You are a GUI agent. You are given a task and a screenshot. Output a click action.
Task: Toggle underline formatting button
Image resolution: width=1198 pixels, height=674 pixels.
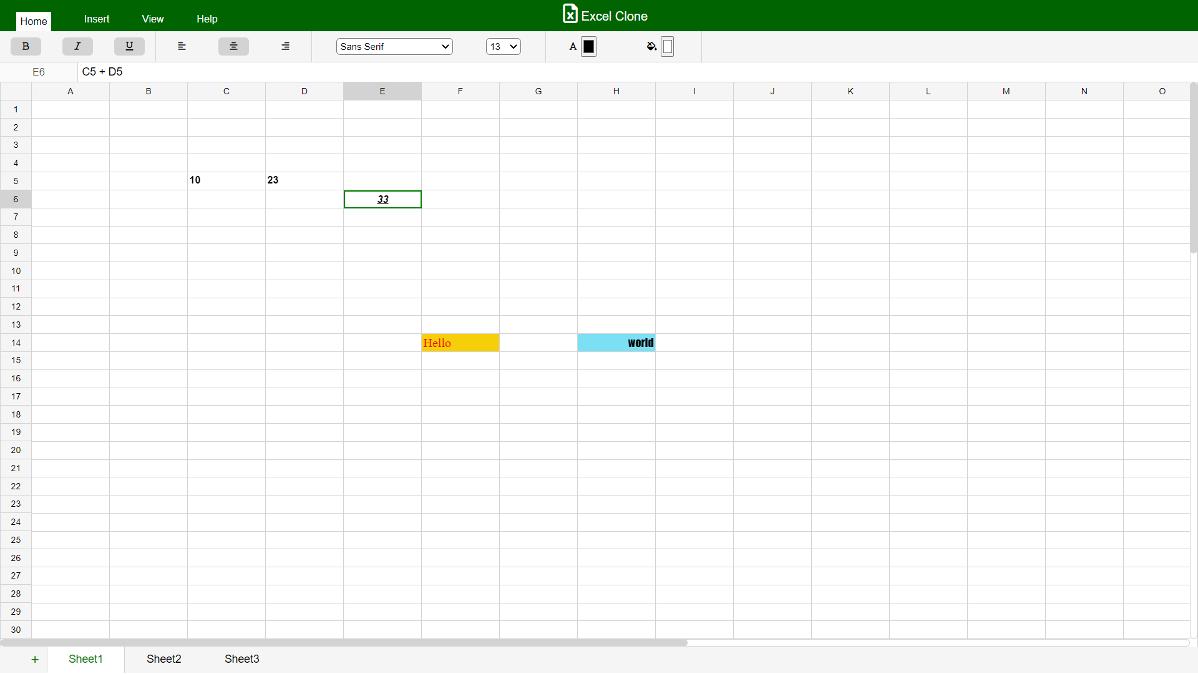click(x=129, y=46)
